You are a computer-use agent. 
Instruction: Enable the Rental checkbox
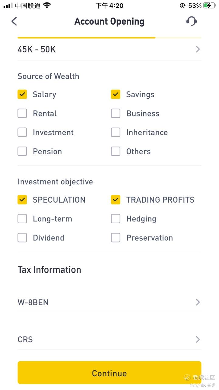(x=22, y=113)
